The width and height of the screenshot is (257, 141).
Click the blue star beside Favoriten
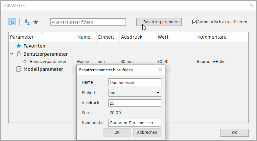19,46
